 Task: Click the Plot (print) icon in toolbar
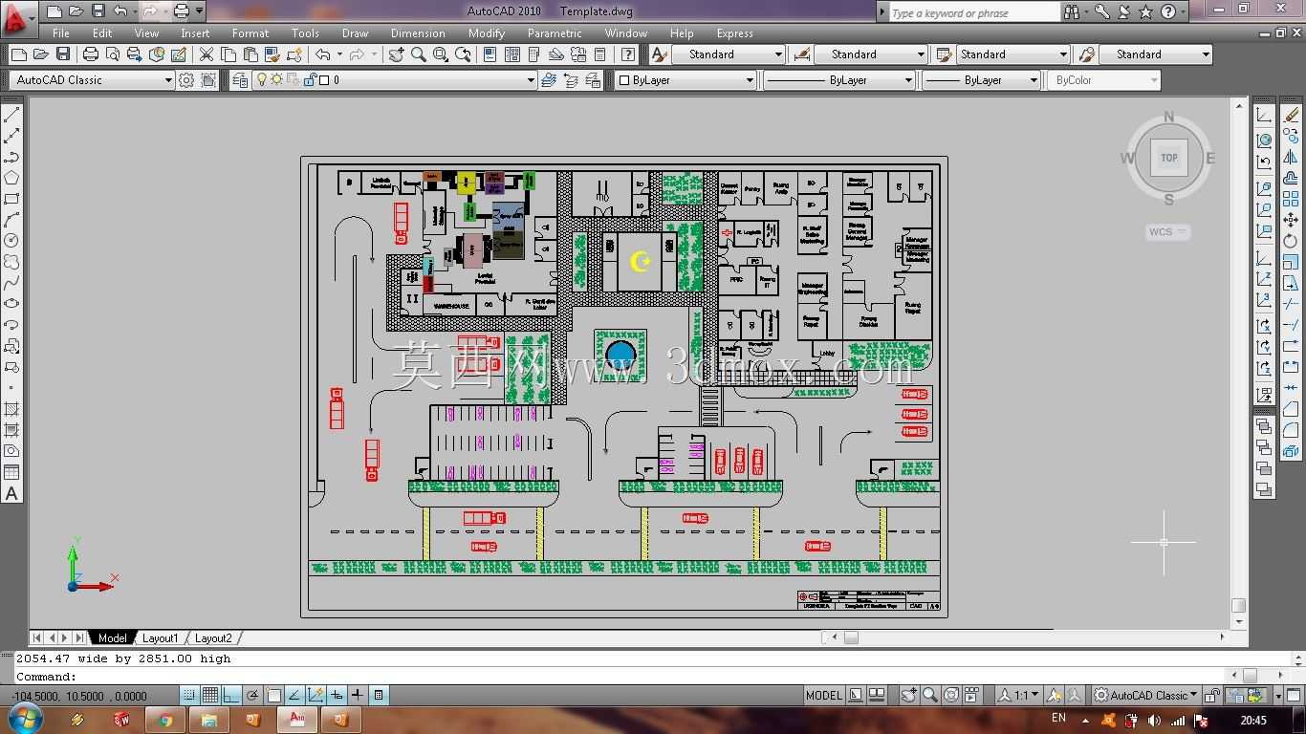[91, 54]
